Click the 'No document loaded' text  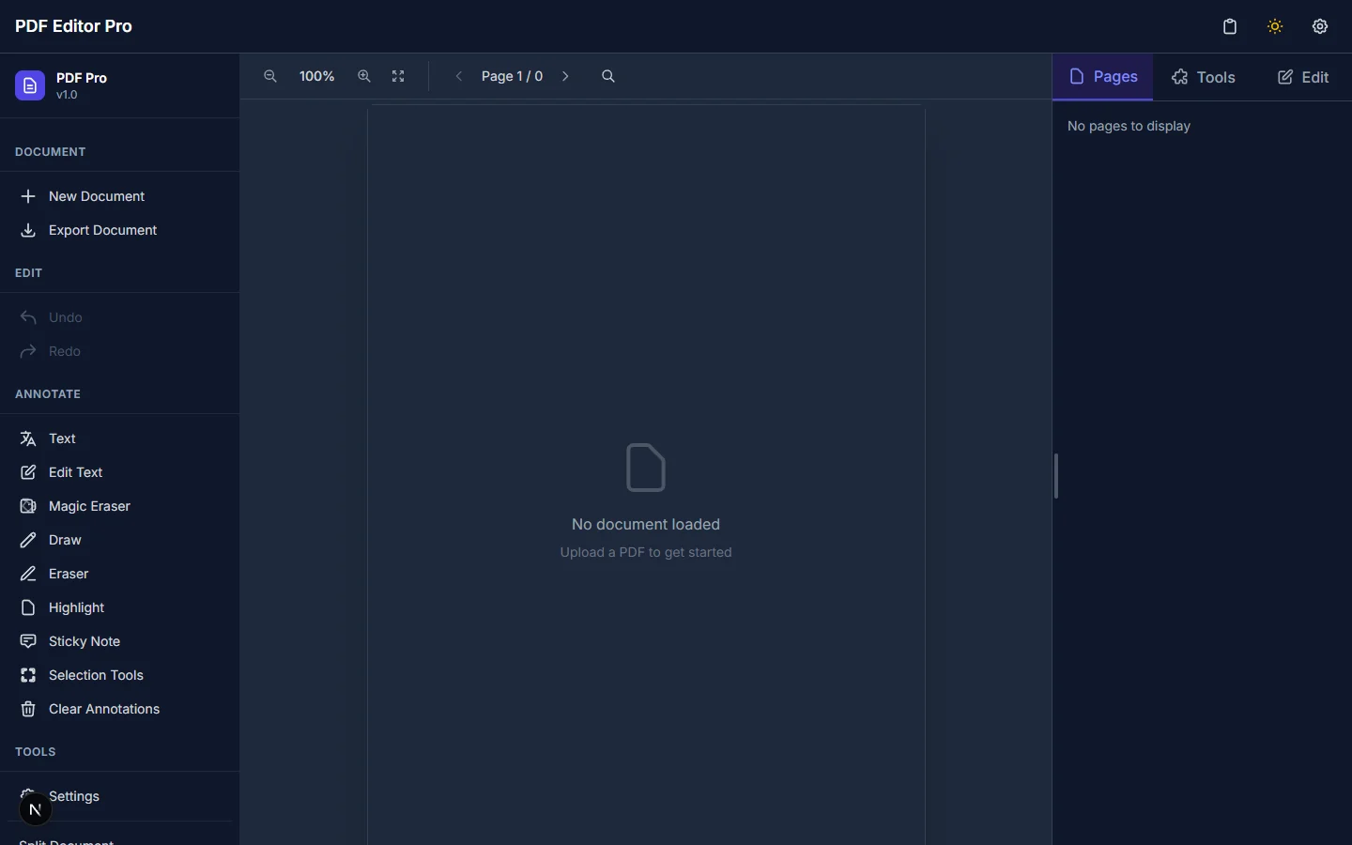pos(646,524)
